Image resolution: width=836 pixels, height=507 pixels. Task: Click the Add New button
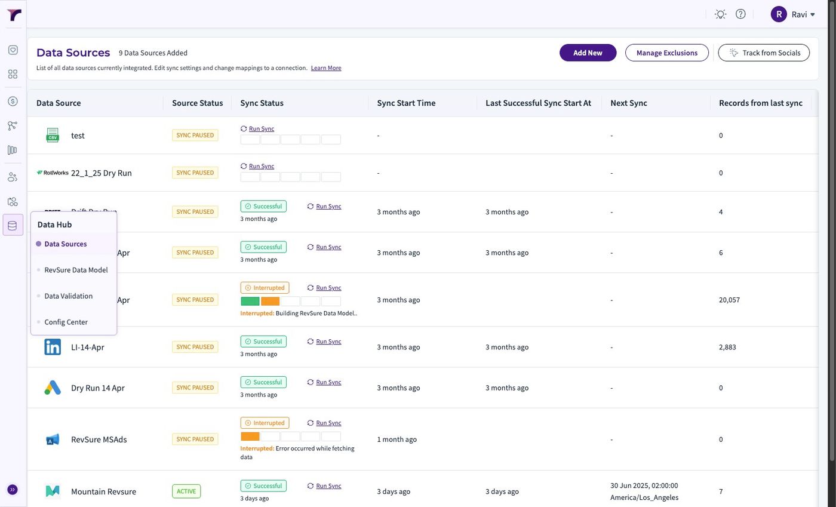click(x=588, y=53)
